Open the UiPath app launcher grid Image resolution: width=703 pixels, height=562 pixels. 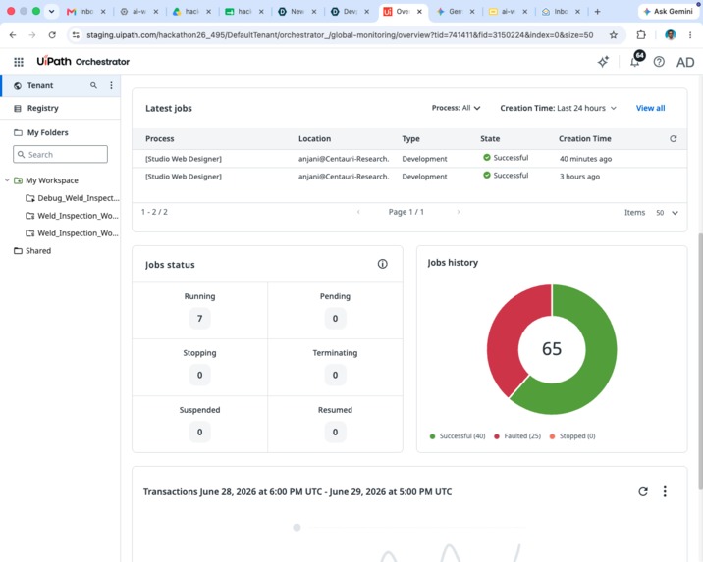pyautogui.click(x=19, y=62)
